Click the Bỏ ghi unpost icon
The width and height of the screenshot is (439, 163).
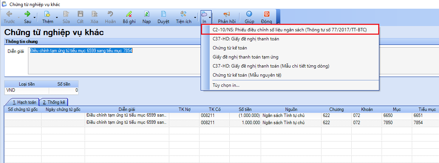click(129, 14)
